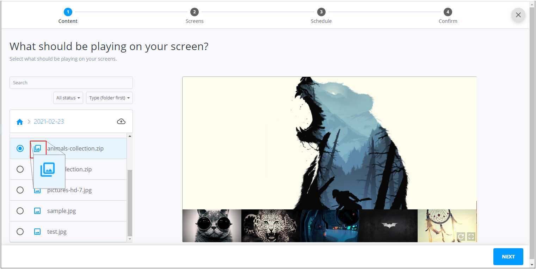Image resolution: width=536 pixels, height=269 pixels.
Task: Click the image icon beside test.jpg
Action: [37, 232]
